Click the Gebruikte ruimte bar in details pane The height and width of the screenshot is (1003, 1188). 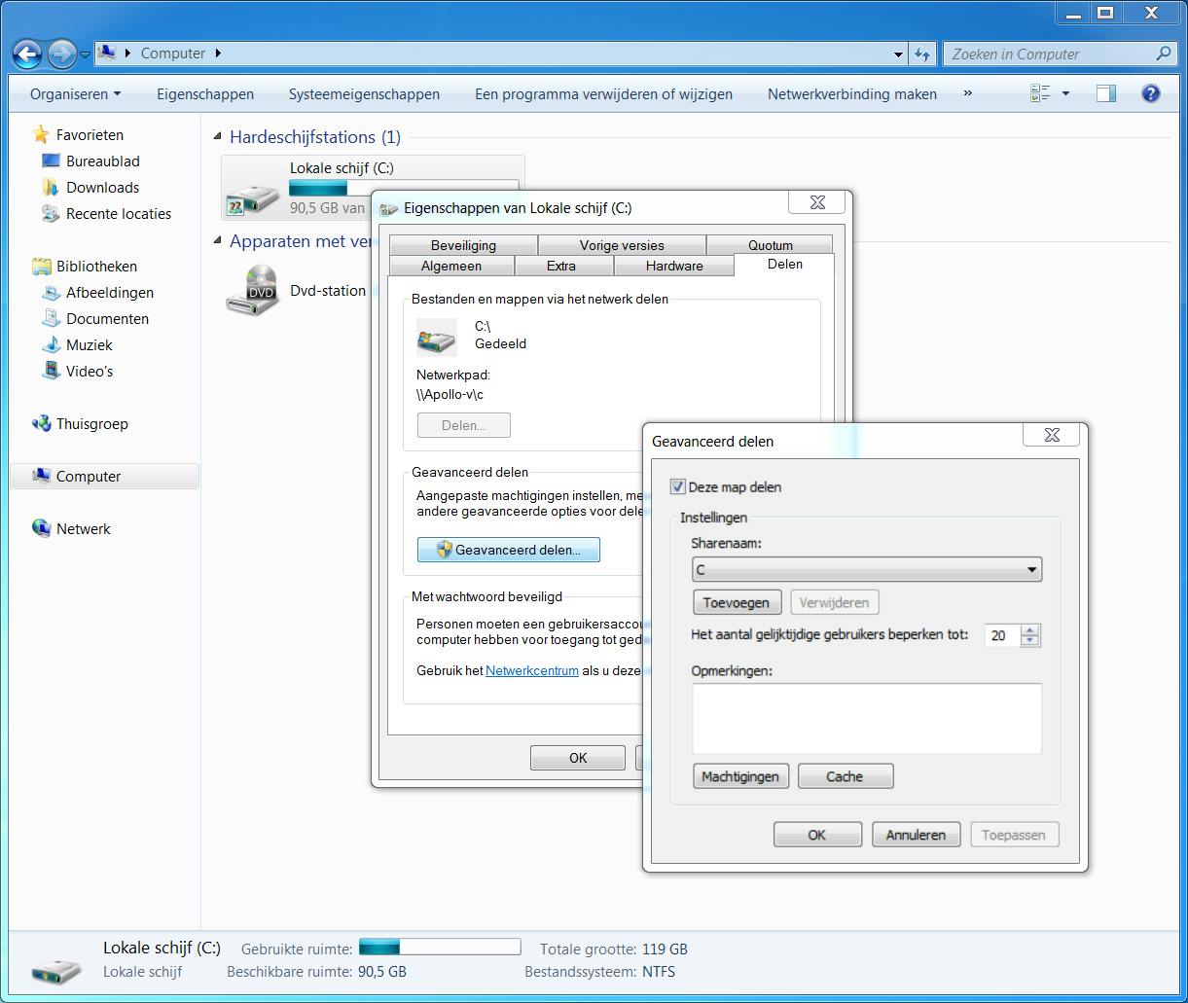(440, 947)
